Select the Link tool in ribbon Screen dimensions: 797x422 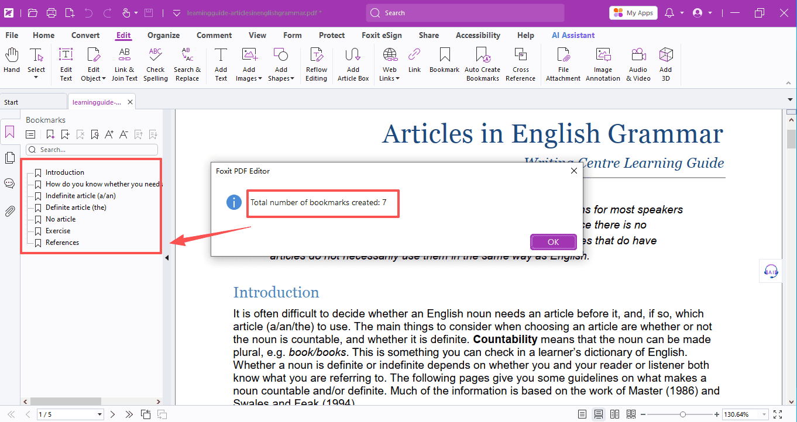point(414,61)
